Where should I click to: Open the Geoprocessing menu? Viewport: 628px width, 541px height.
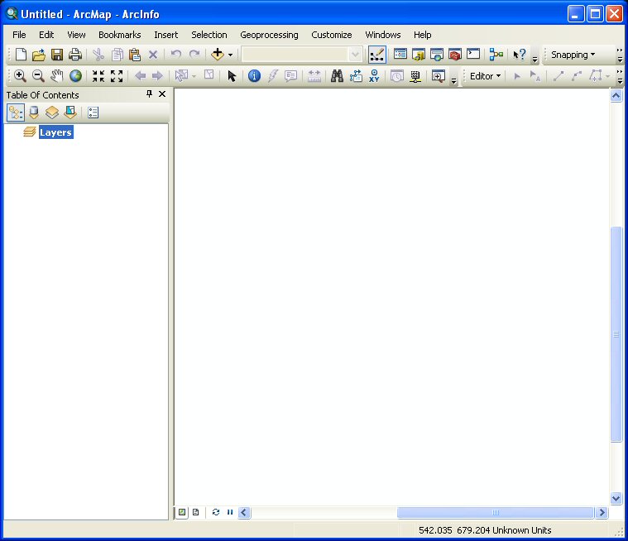tap(269, 35)
